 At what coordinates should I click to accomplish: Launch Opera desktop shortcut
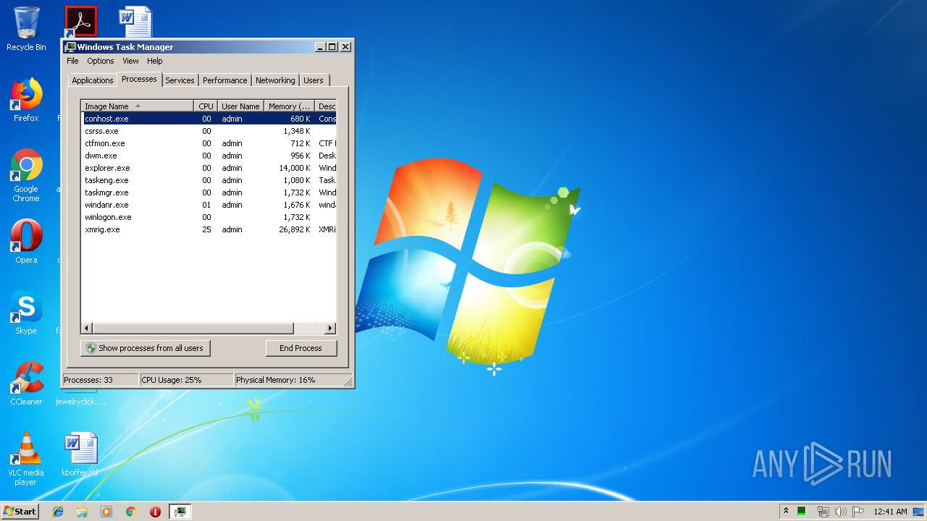point(26,242)
